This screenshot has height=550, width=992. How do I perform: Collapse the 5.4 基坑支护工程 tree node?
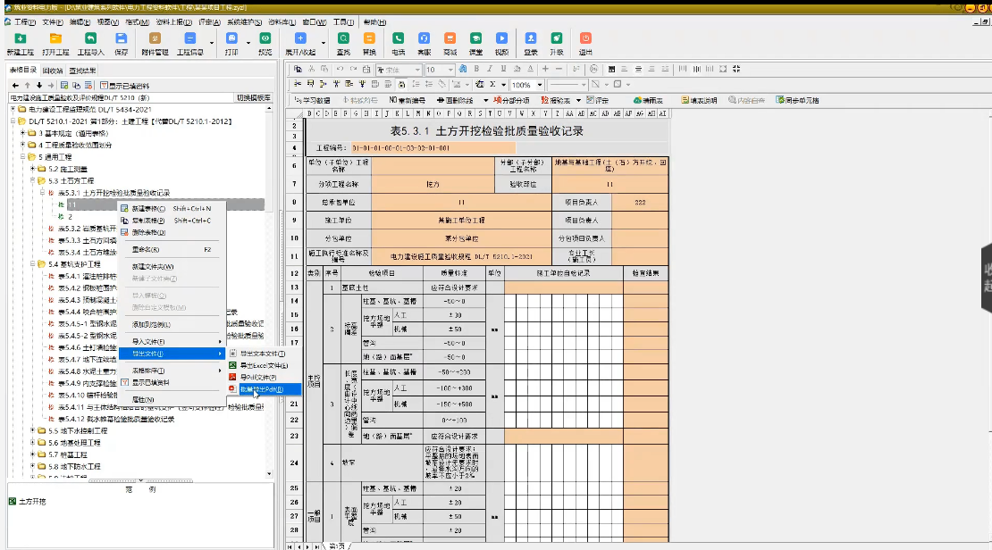pos(32,264)
